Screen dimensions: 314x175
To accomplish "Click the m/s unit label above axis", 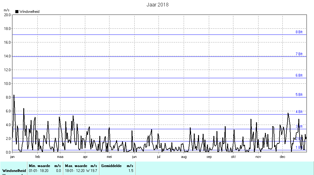I will tap(7, 10).
